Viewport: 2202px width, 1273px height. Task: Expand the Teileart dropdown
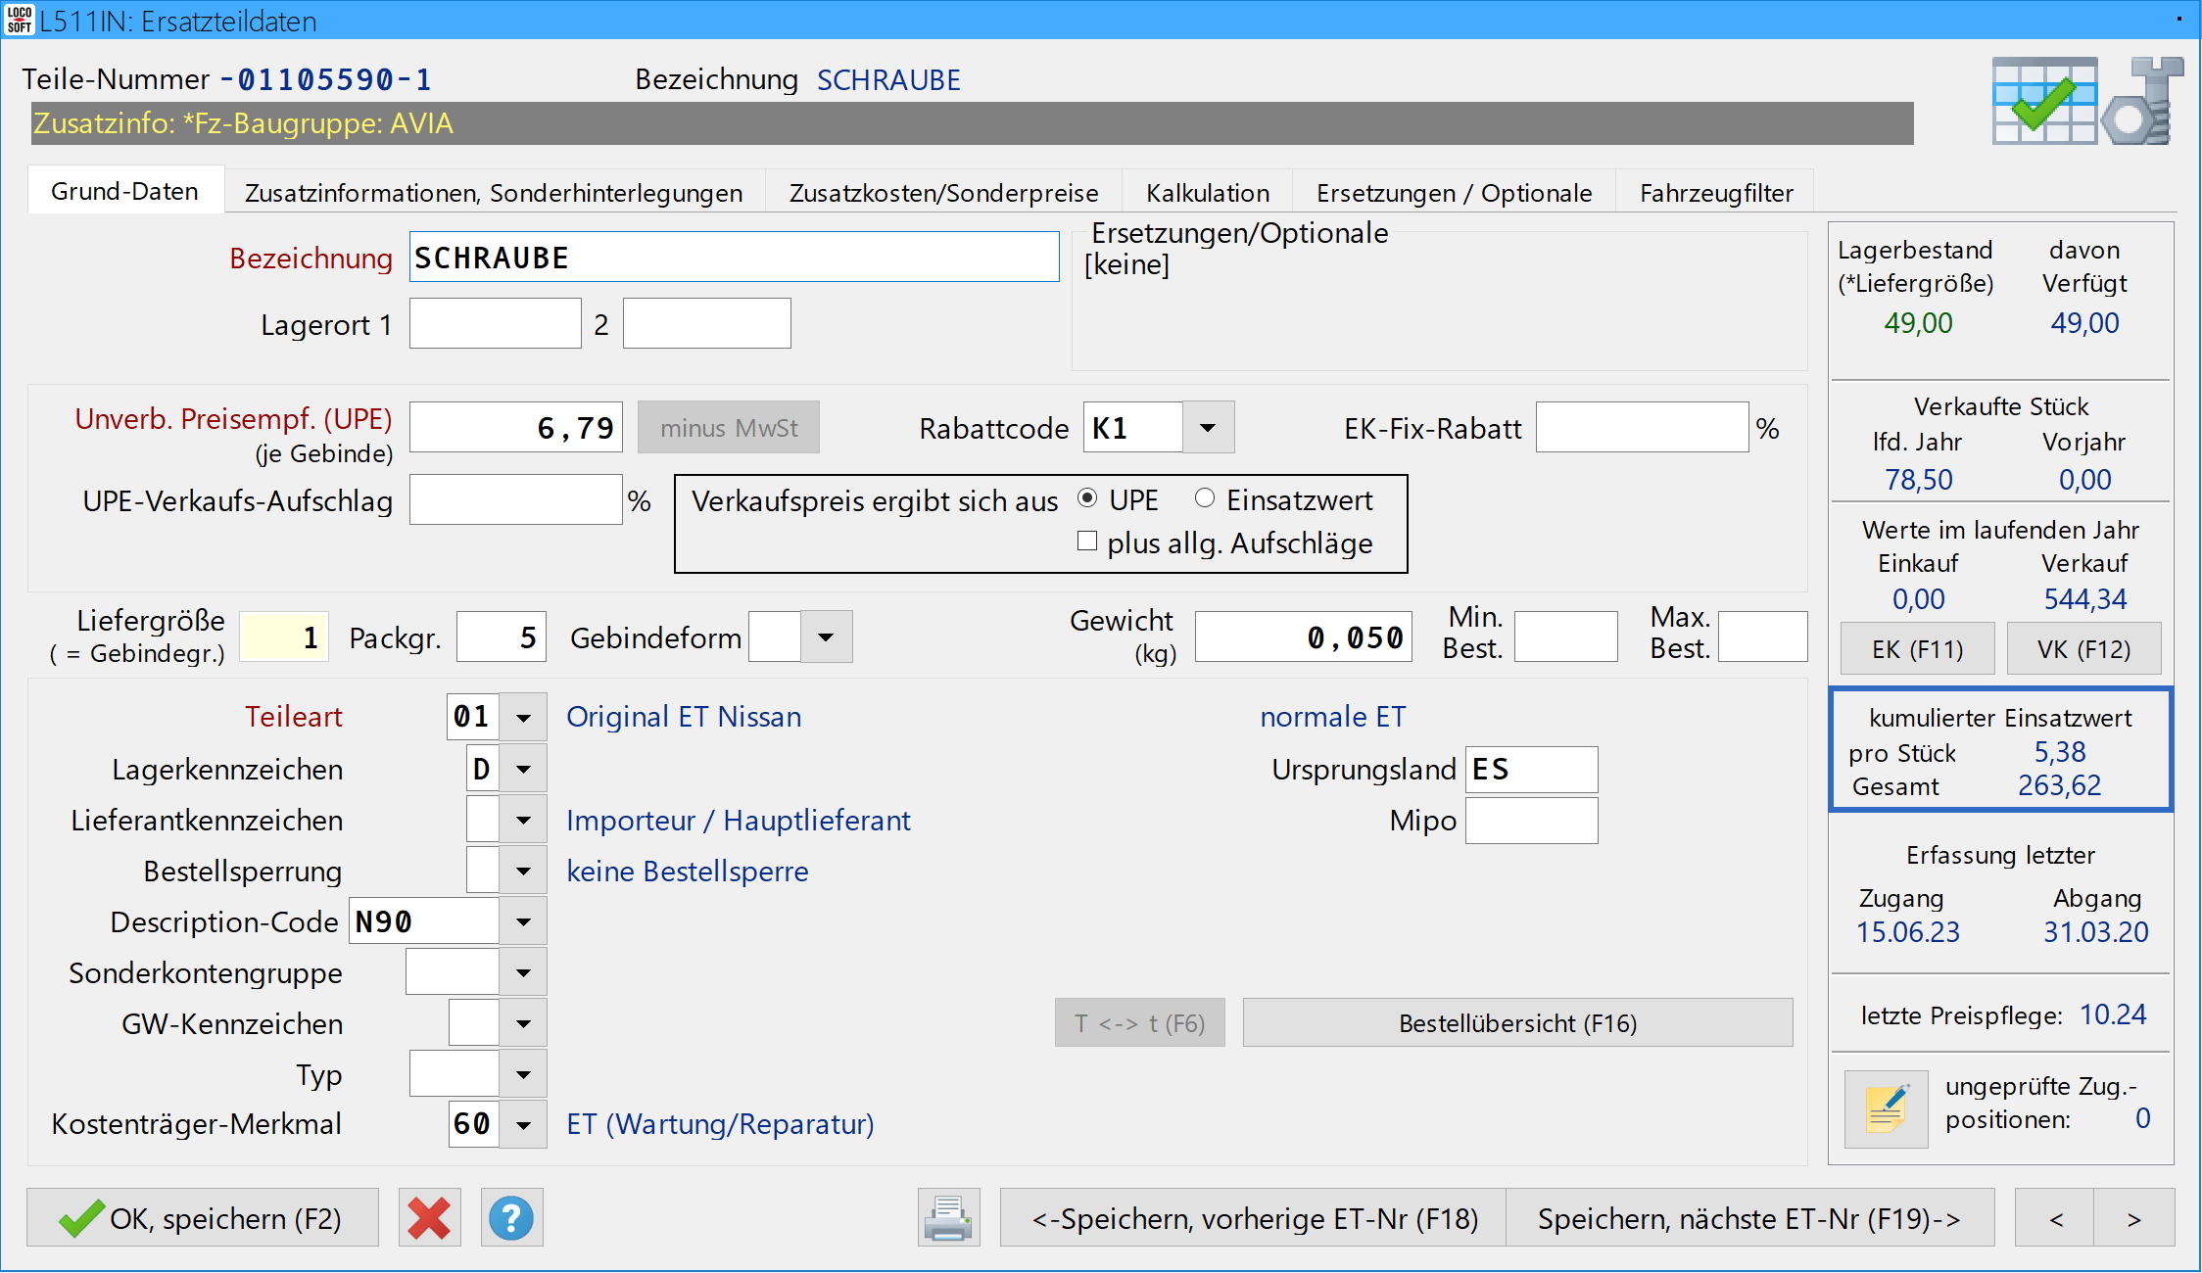coord(523,718)
